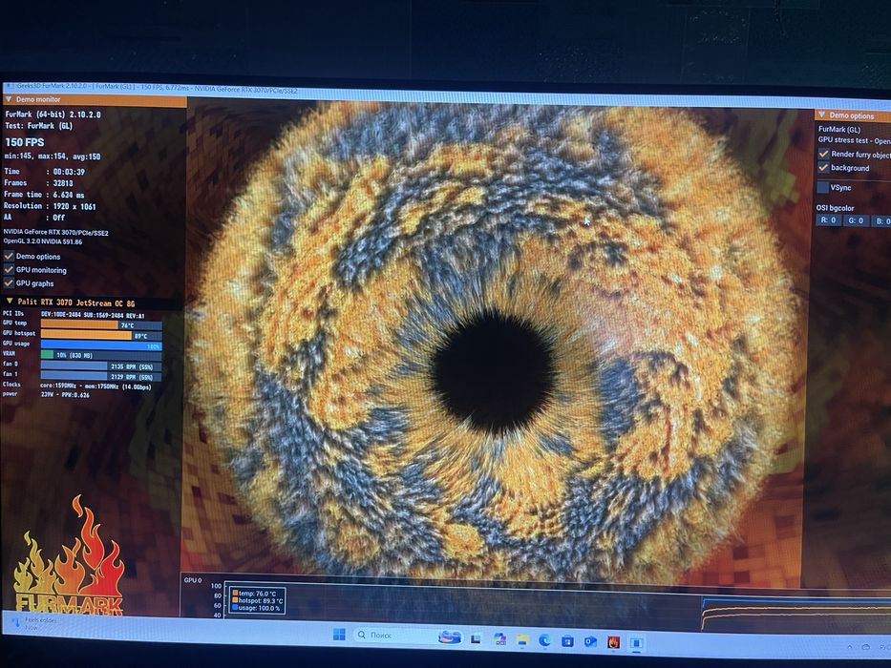
Task: Click the power 239W PPW row
Action: (46, 394)
